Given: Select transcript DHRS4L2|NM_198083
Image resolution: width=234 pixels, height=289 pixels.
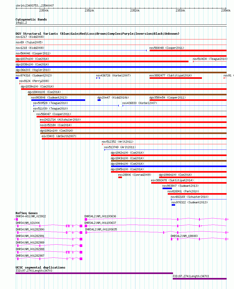Looking at the screenshot, I should pos(184,236).
